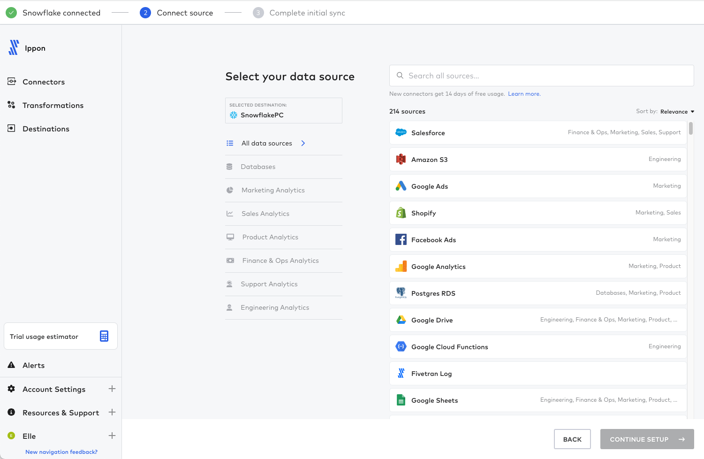Open New navigation feedback link
Image resolution: width=704 pixels, height=459 pixels.
tap(61, 452)
